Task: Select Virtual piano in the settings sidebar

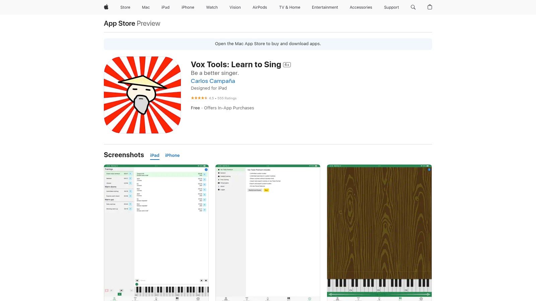Action: click(x=224, y=183)
